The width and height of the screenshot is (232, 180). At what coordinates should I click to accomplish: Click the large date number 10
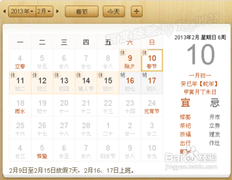(x=200, y=54)
